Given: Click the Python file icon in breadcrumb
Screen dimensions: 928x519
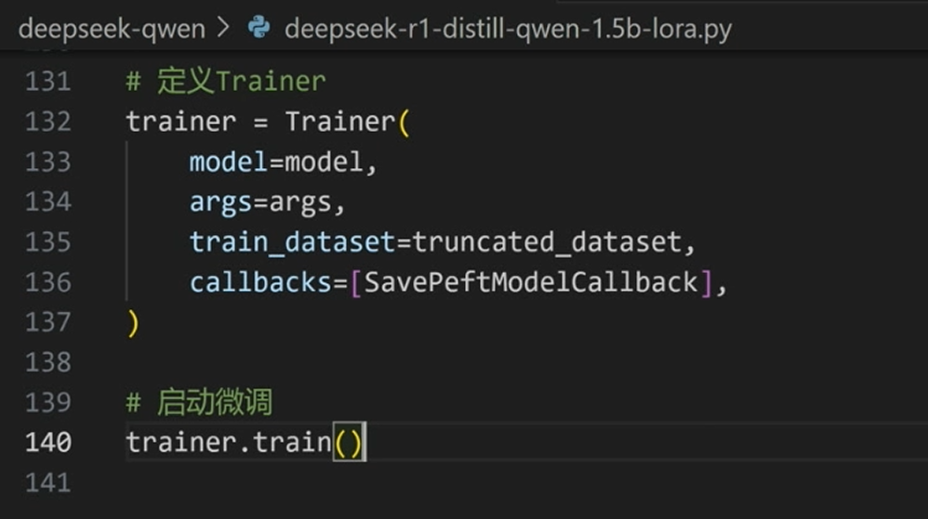Looking at the screenshot, I should [259, 29].
